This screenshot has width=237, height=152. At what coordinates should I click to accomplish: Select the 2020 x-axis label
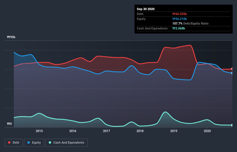coord(207,131)
